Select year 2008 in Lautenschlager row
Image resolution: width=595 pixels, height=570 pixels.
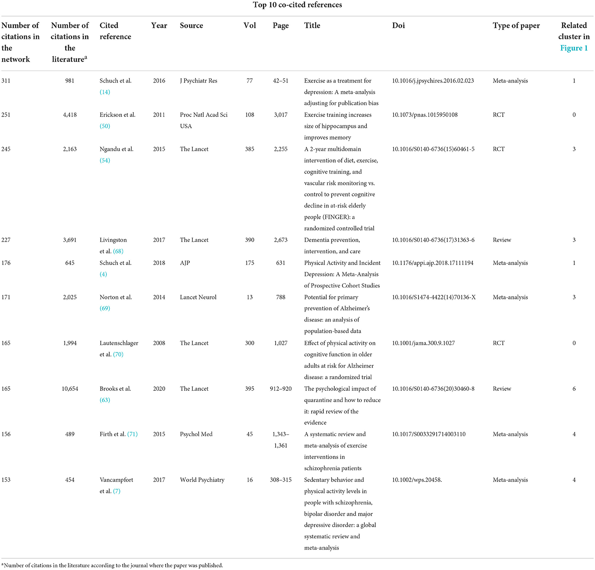pos(159,343)
